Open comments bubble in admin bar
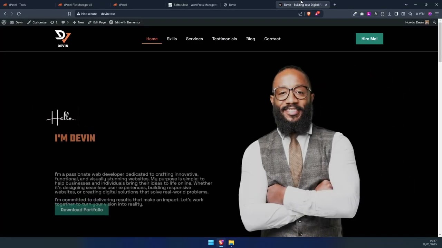Viewport: 442px width, 248px height. point(65,22)
